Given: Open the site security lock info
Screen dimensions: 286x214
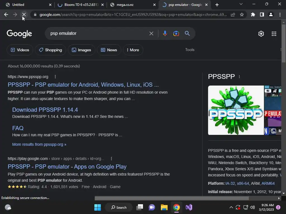Looking at the screenshot, I should tap(35, 14).
